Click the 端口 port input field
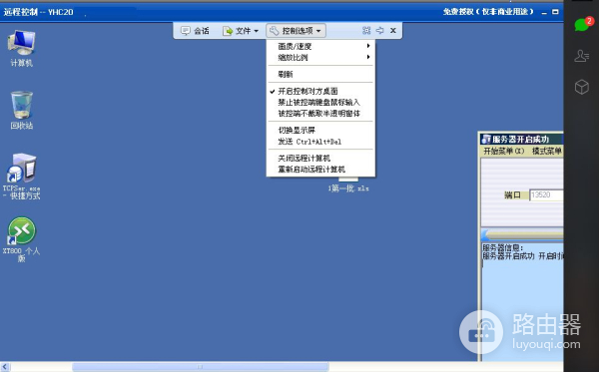Image resolution: width=599 pixels, height=372 pixels. 546,194
